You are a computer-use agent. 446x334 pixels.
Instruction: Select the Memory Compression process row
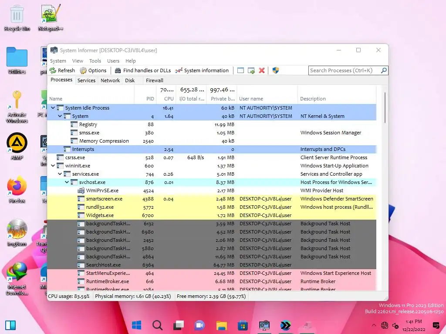[x=212, y=141]
